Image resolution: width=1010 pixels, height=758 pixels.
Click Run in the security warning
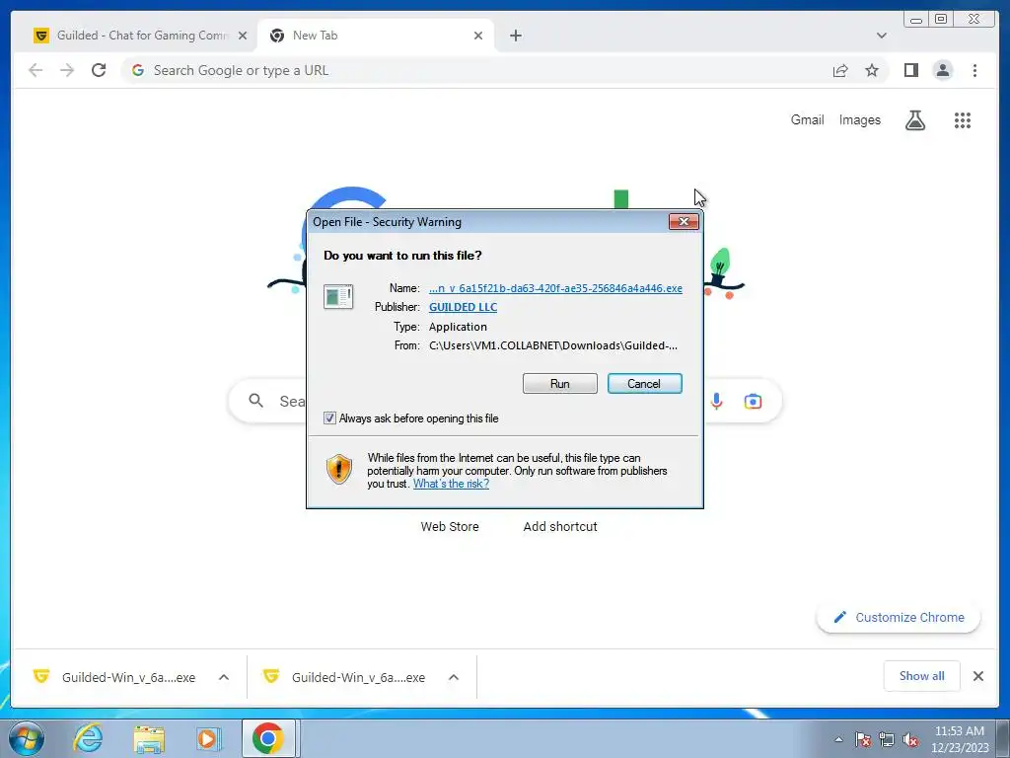pos(560,384)
